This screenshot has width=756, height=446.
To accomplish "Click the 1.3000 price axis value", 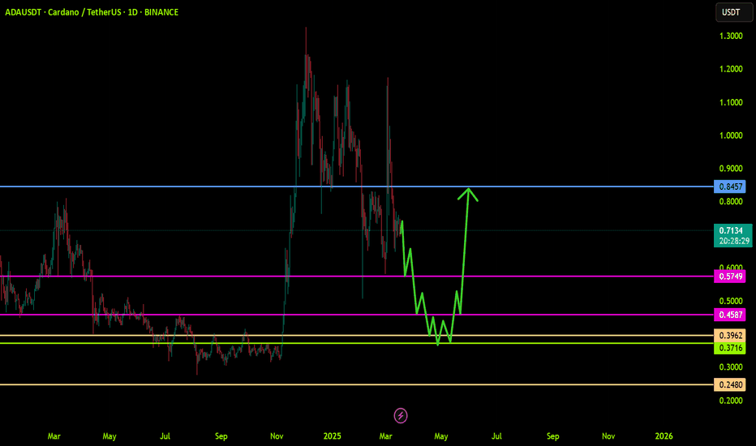I will pos(731,36).
